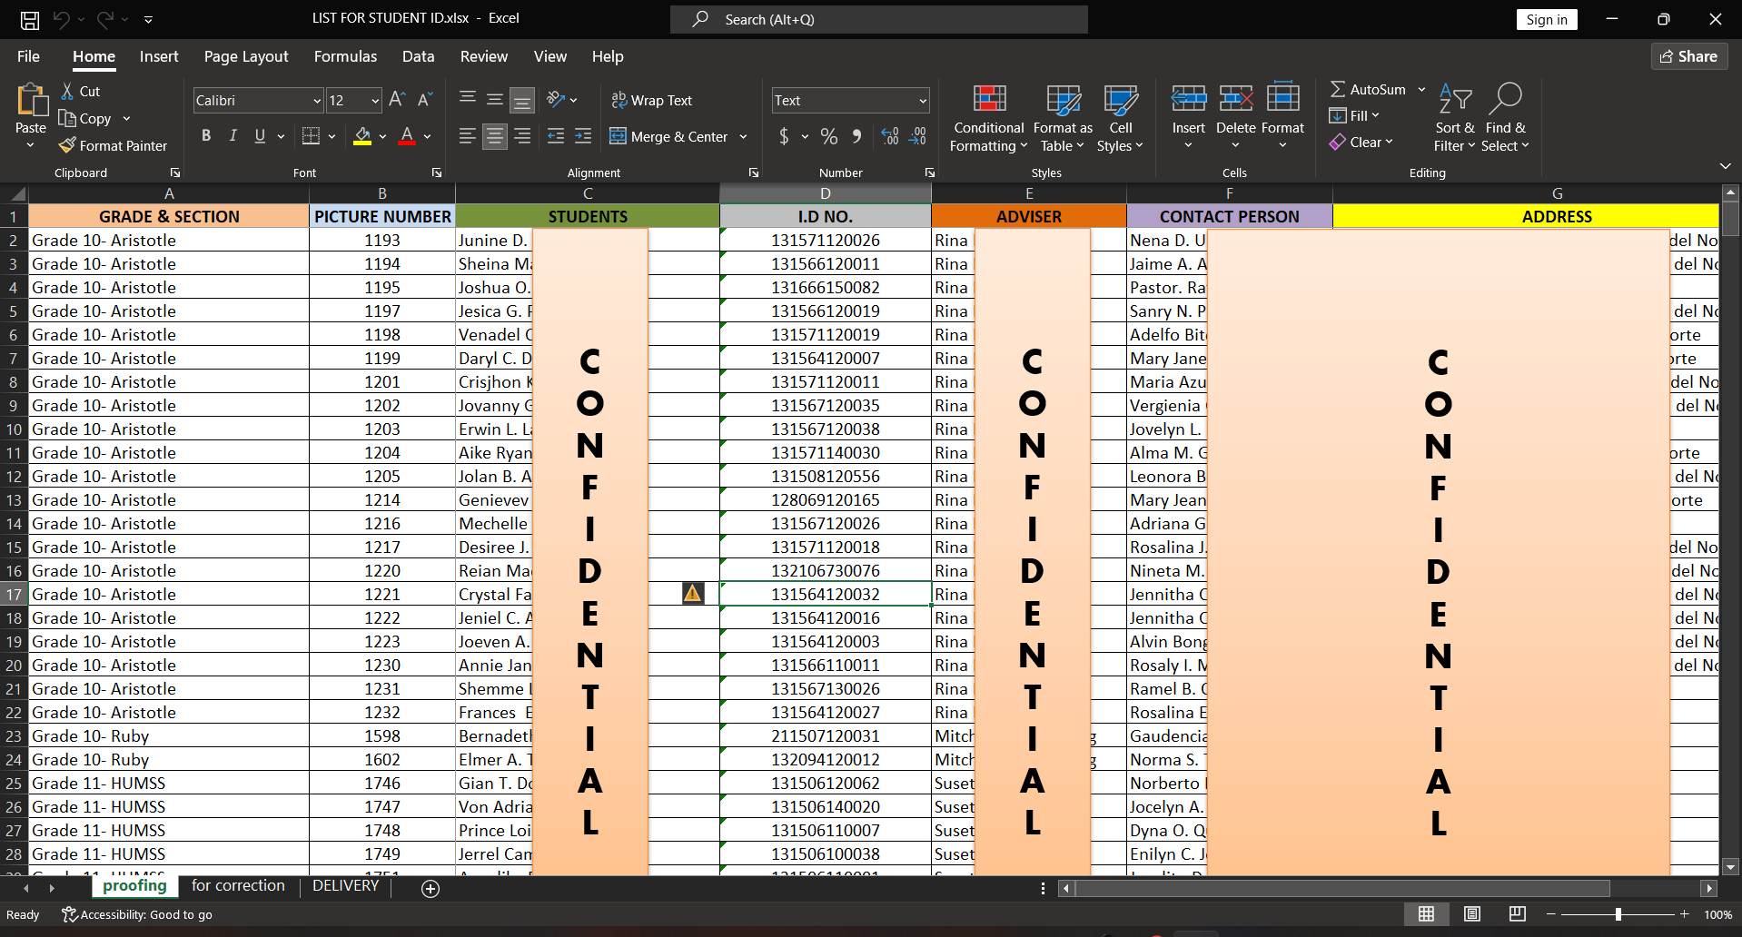Open the Sort & Filter tool
The image size is (1742, 937).
click(x=1454, y=118)
